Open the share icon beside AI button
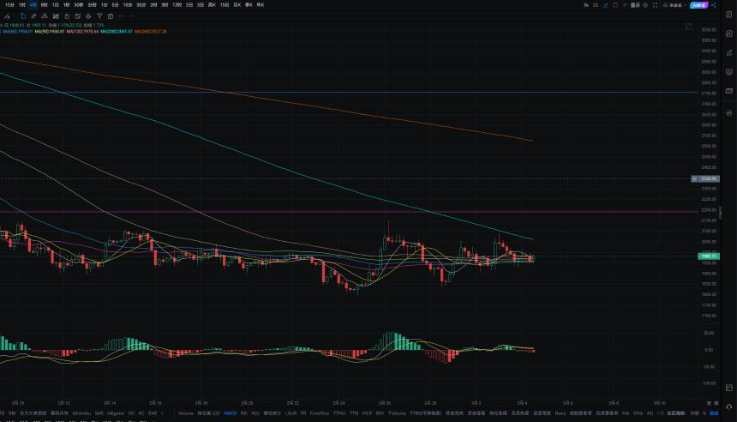 (x=714, y=5)
